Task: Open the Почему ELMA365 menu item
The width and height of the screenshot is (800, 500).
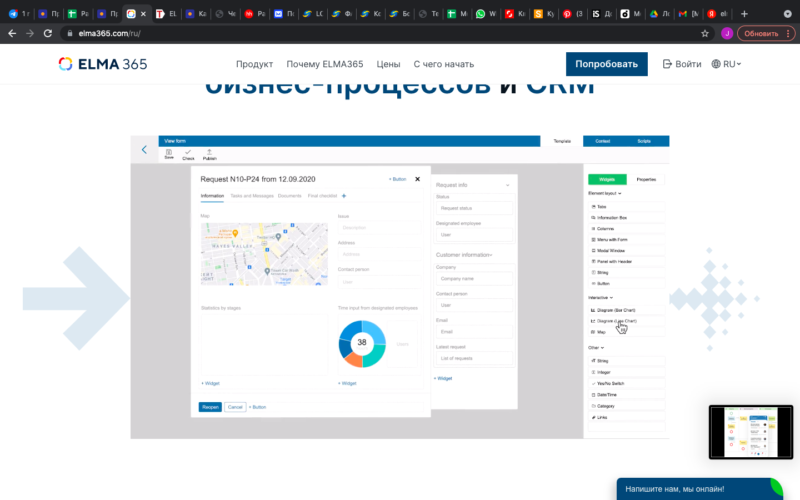Action: pyautogui.click(x=324, y=64)
